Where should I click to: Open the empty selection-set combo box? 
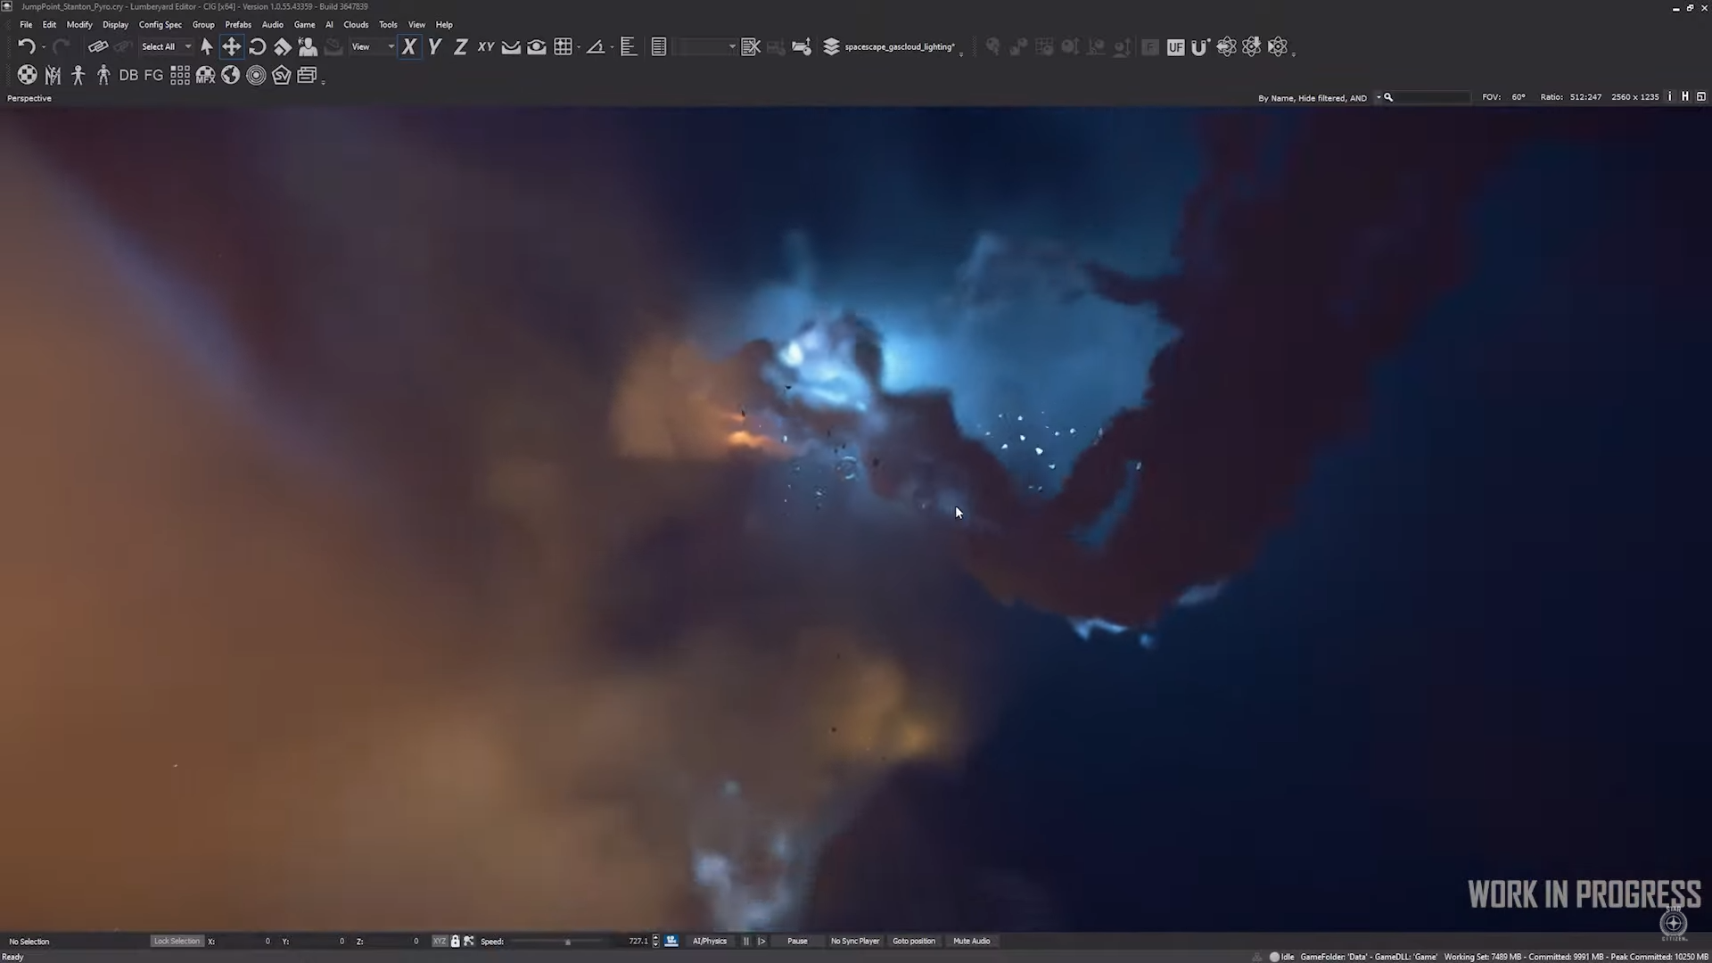(704, 46)
